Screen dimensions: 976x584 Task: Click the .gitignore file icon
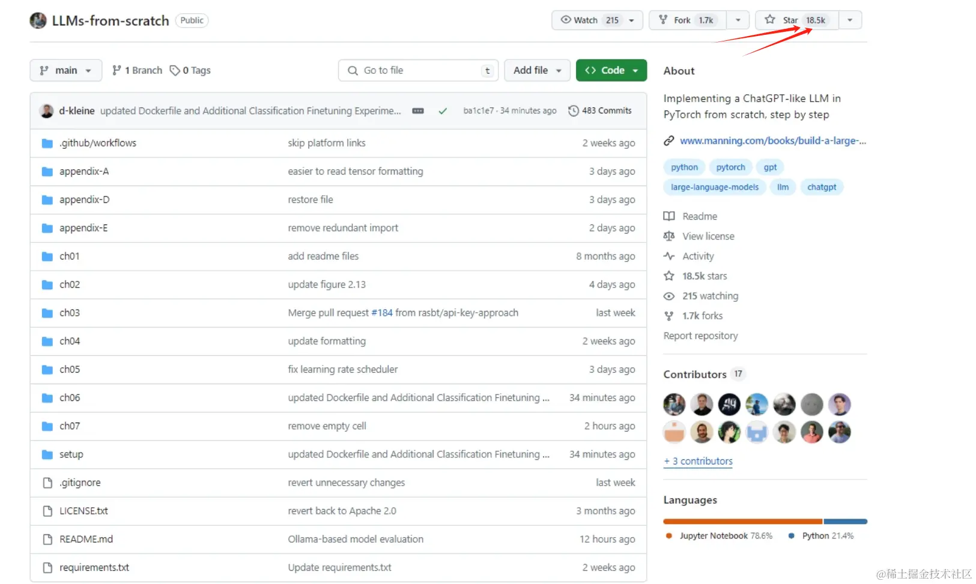(47, 483)
